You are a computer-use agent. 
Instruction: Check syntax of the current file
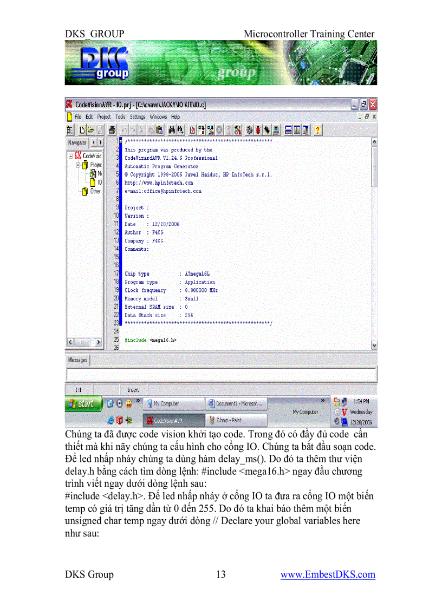pyautogui.click(x=193, y=130)
